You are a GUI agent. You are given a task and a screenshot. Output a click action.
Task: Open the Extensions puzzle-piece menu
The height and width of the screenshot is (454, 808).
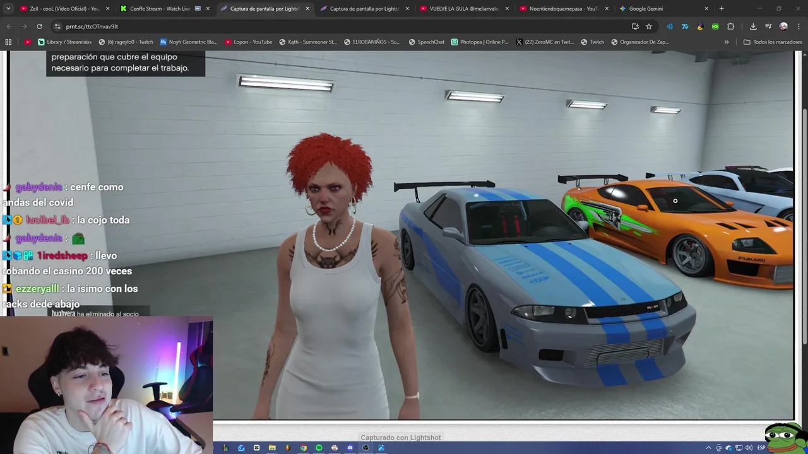click(x=731, y=26)
